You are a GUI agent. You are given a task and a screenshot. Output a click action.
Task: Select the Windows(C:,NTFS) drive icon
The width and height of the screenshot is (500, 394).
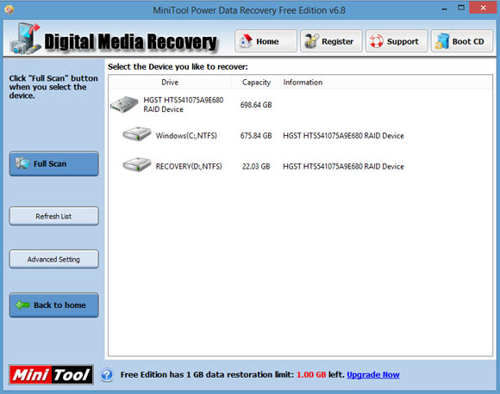(x=137, y=134)
